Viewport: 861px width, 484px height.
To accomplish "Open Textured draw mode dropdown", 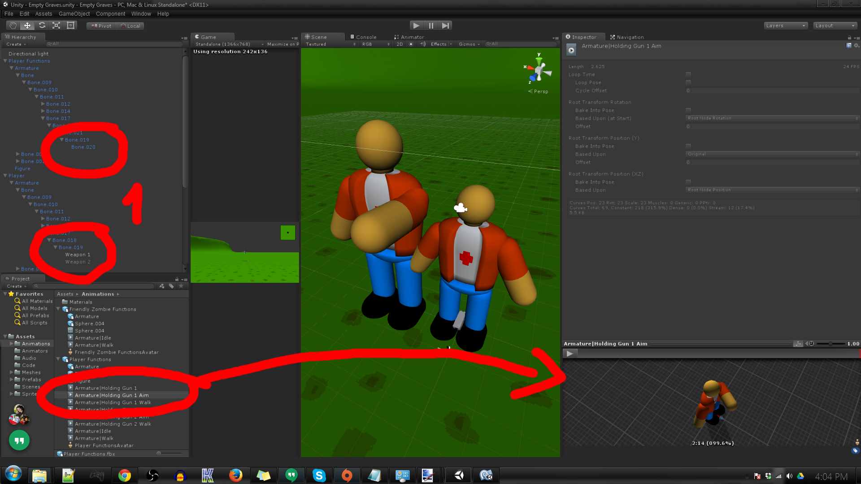I will (x=330, y=44).
